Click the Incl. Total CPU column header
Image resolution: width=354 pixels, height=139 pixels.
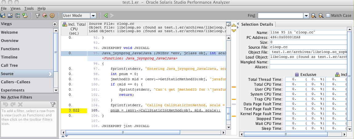74,28
